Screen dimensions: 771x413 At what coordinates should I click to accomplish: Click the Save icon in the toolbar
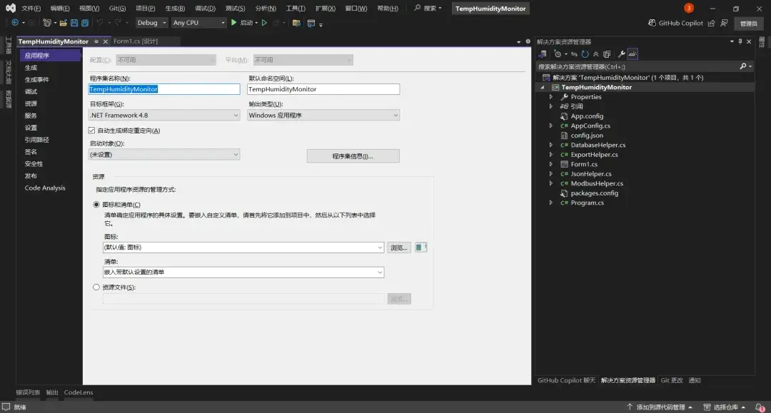(x=74, y=23)
